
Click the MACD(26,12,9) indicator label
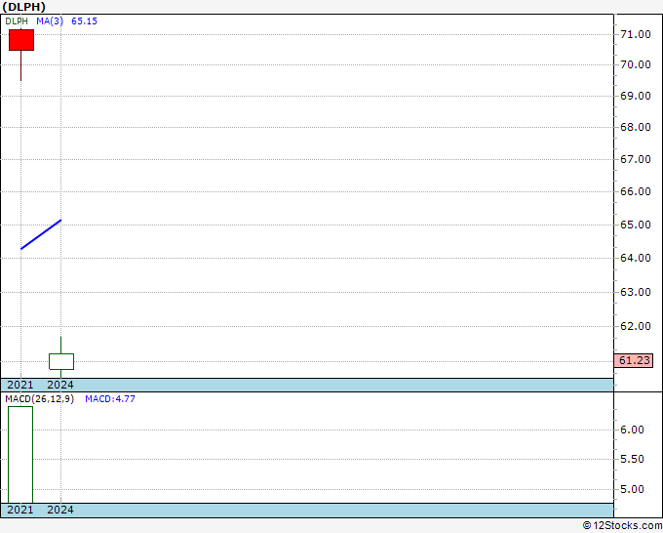39,399
